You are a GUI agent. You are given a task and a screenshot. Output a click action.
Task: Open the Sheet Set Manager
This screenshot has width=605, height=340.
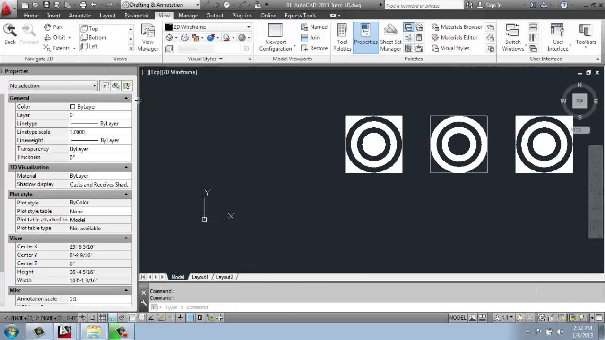click(390, 38)
